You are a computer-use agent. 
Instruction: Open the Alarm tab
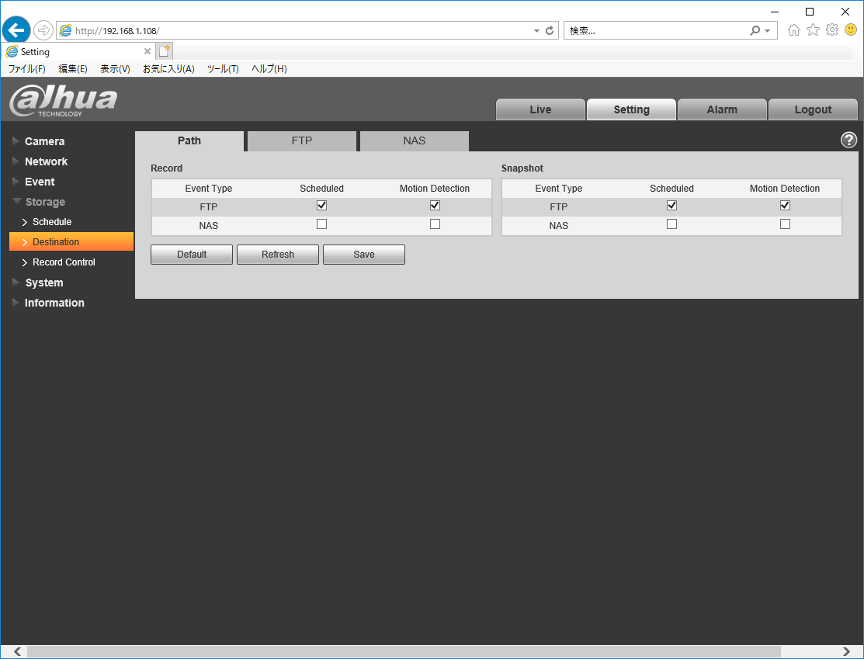[x=722, y=109]
